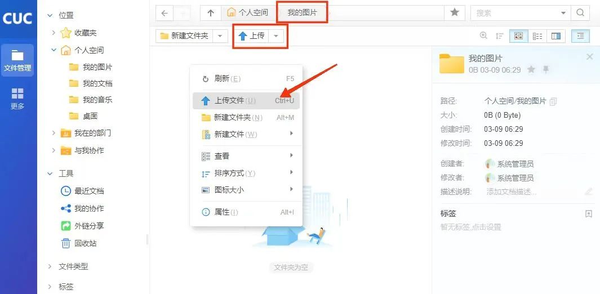Go back with the left arrow button
Image resolution: width=600 pixels, height=294 pixels.
[164, 12]
